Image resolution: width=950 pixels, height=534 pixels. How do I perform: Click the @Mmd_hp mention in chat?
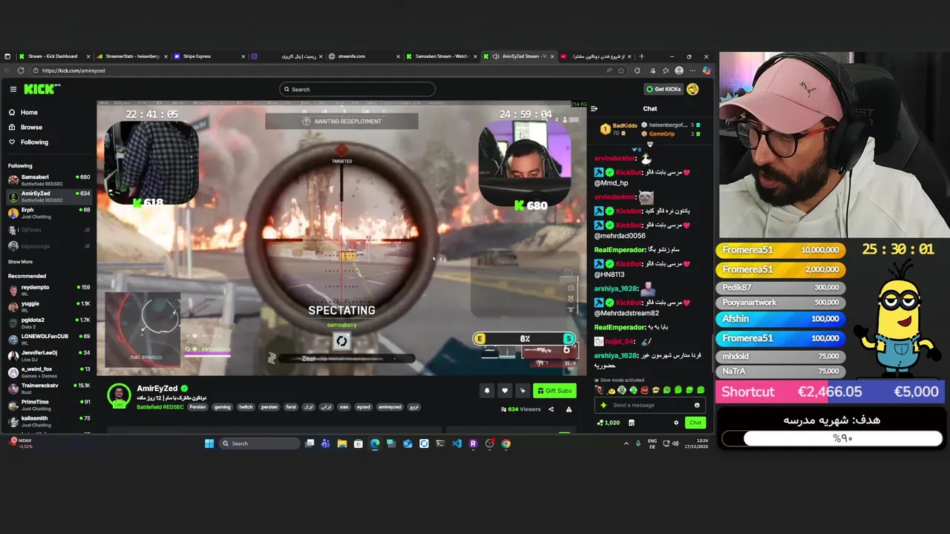point(611,182)
